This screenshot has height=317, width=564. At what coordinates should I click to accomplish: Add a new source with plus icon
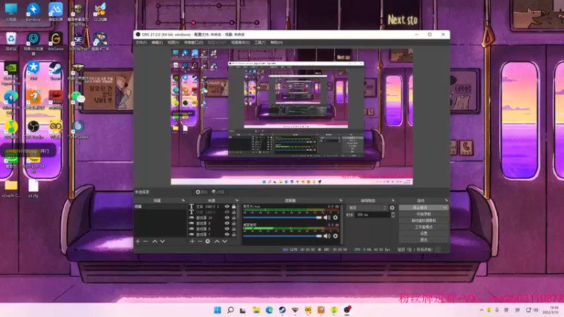pos(192,241)
